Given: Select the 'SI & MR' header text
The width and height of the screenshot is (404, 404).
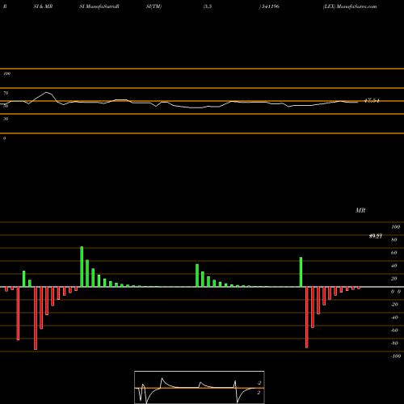Looking at the screenshot, I should coord(43,6).
